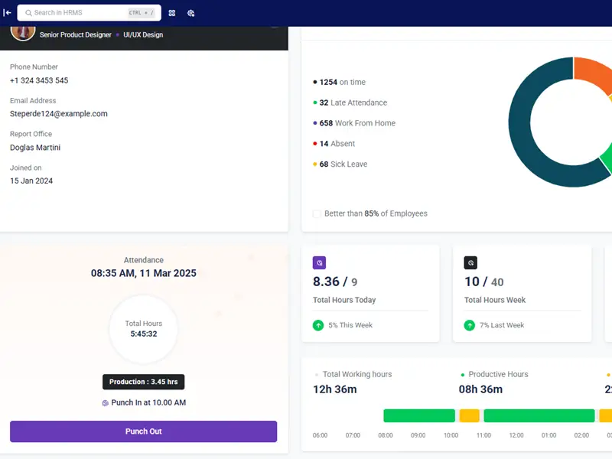Screen dimensions: 612x459
Task: Open the apps grid icon in header
Action: pos(172,13)
